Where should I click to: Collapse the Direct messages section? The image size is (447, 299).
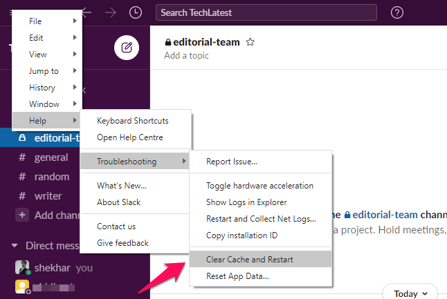15,246
